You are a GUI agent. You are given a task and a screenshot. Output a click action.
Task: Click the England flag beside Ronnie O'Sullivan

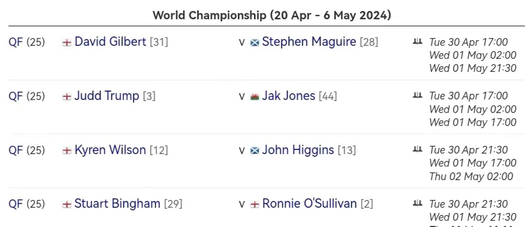tap(255, 205)
